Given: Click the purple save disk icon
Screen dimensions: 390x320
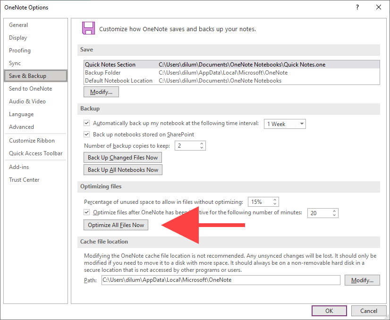Looking at the screenshot, I should coord(89,28).
